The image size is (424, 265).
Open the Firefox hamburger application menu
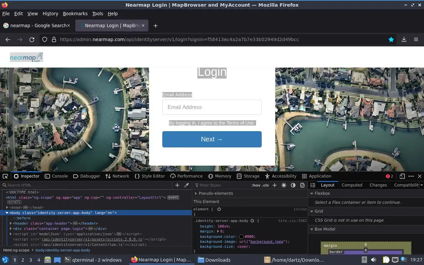tap(416, 39)
